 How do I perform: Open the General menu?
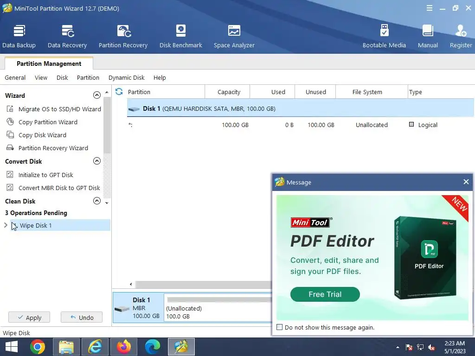coord(15,77)
